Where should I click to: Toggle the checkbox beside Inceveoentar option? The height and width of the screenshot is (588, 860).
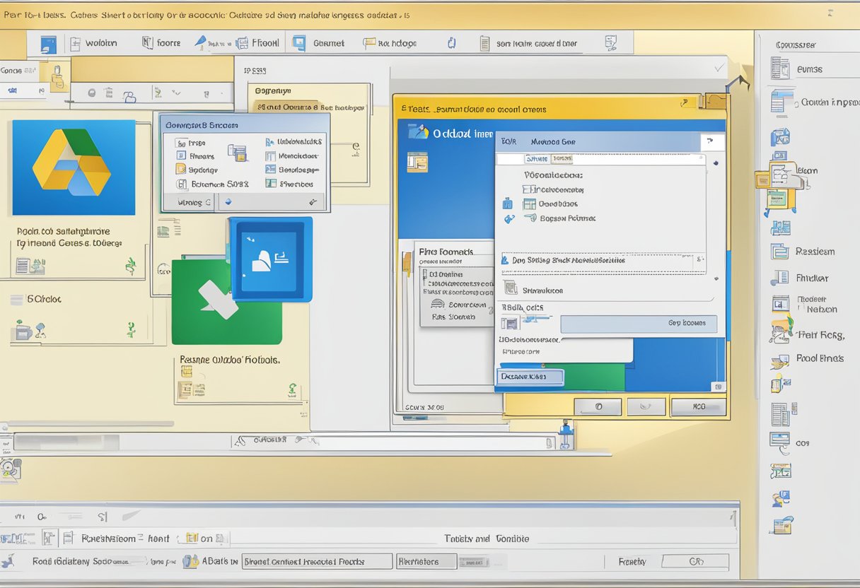tap(527, 189)
